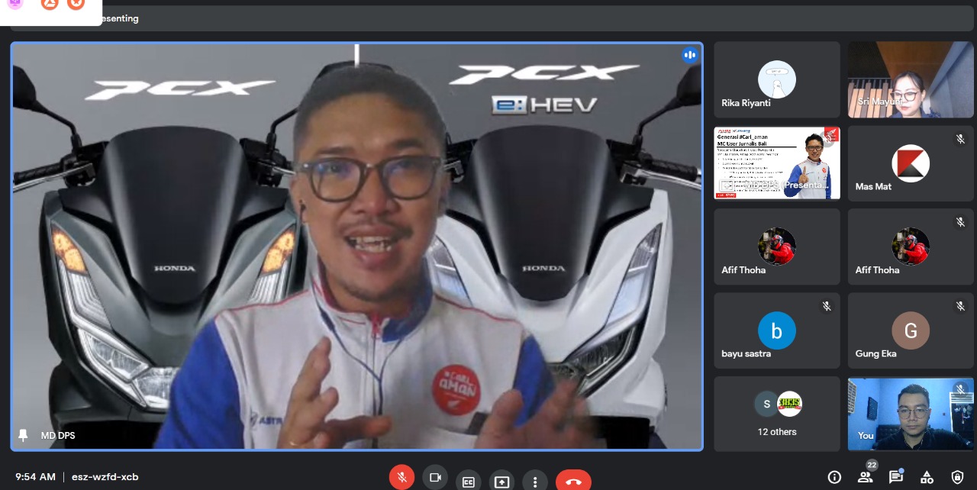Select the Mas Mat participant tile
The width and height of the screenshot is (977, 490).
pos(911,163)
